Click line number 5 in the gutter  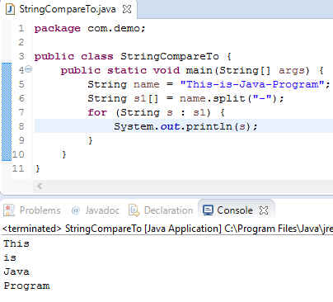[x=21, y=84]
